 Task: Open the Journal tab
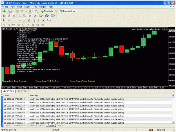click(60, 125)
